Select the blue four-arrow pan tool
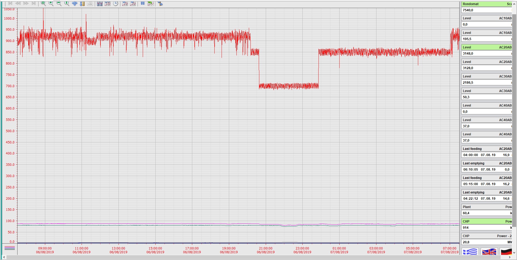This screenshot has height=260, width=517. pyautogui.click(x=75, y=3)
